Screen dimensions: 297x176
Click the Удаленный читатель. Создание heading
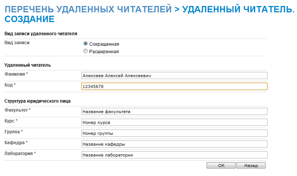click(149, 14)
